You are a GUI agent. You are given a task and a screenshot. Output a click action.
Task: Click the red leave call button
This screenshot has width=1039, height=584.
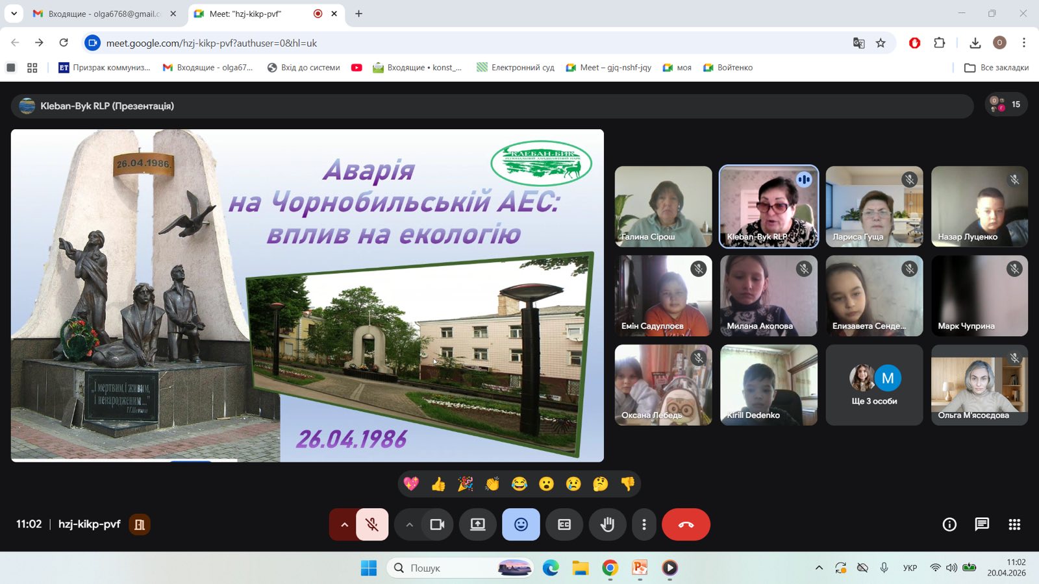686,524
